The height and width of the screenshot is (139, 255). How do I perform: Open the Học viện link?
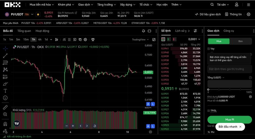162,5
